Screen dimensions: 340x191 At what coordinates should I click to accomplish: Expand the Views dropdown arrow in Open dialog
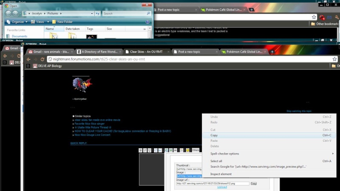[x=48, y=22]
